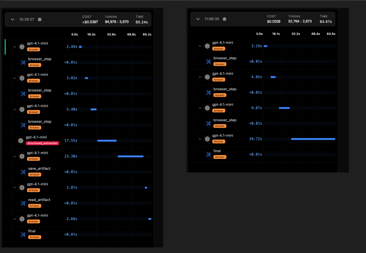Select the tool icon beside save_artifact
The width and height of the screenshot is (366, 253).
[x=23, y=172]
